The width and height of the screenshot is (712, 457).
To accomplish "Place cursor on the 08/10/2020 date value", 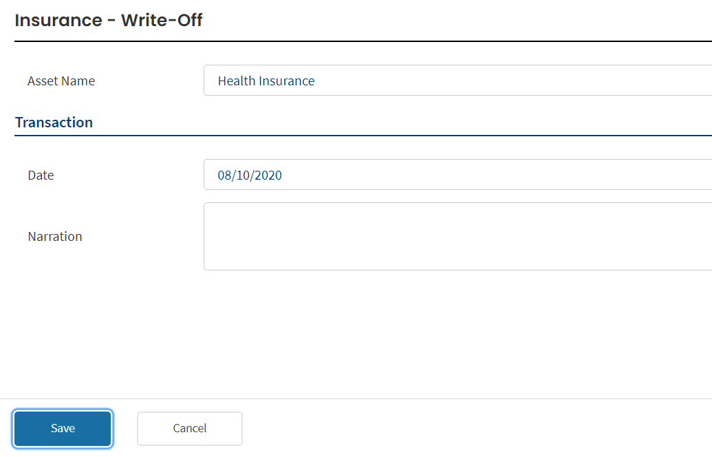I will 250,176.
